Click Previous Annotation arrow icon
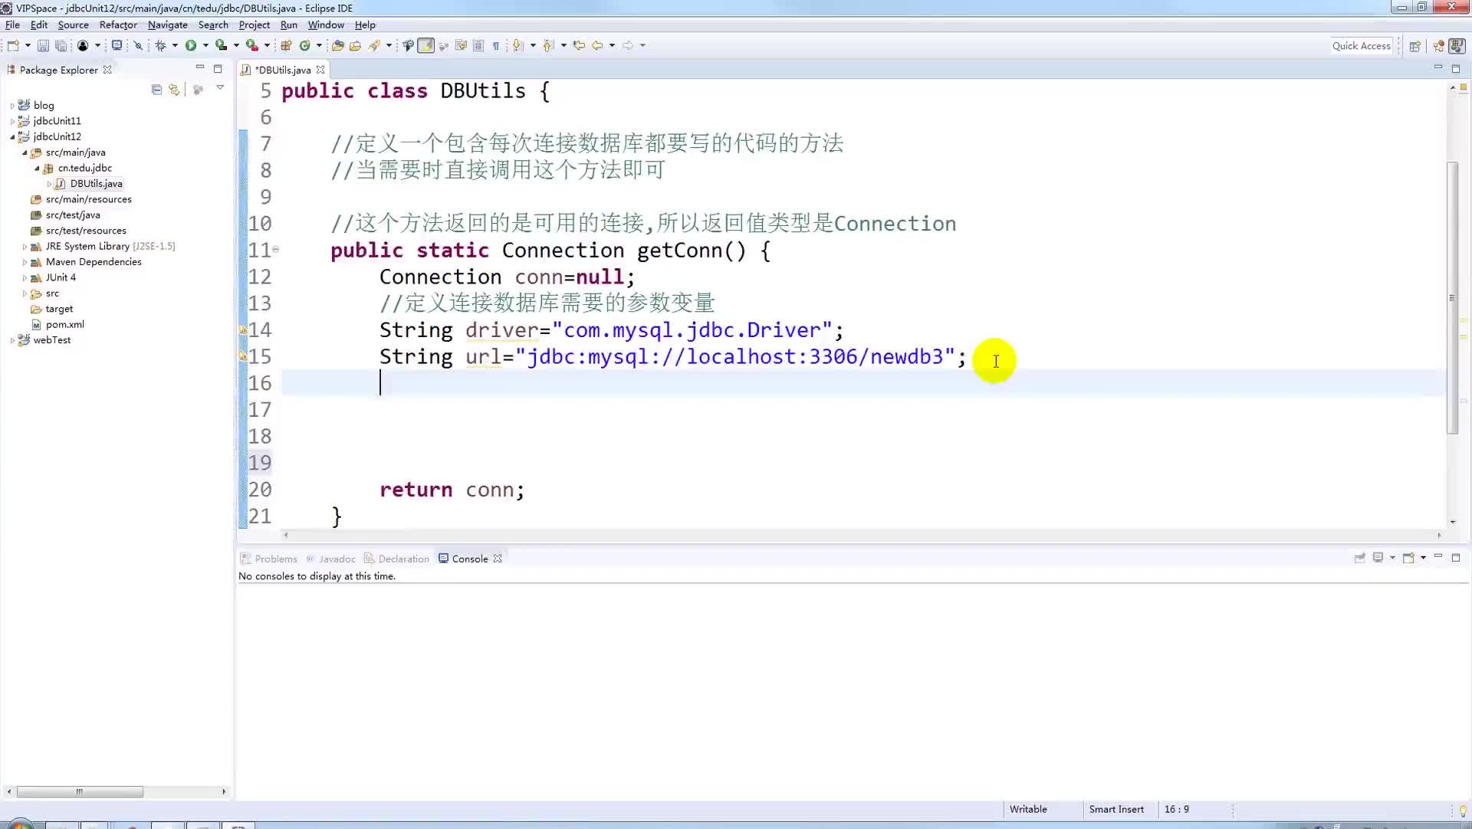This screenshot has height=829, width=1472. click(548, 45)
